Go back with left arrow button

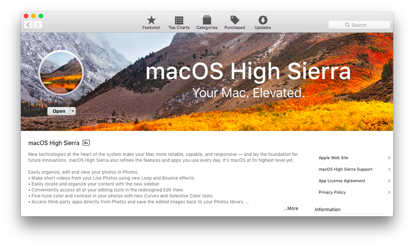28,25
